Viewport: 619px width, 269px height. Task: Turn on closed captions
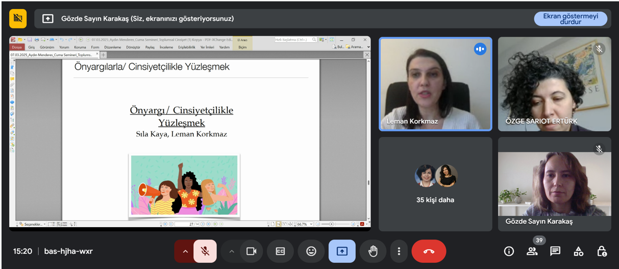click(x=280, y=251)
